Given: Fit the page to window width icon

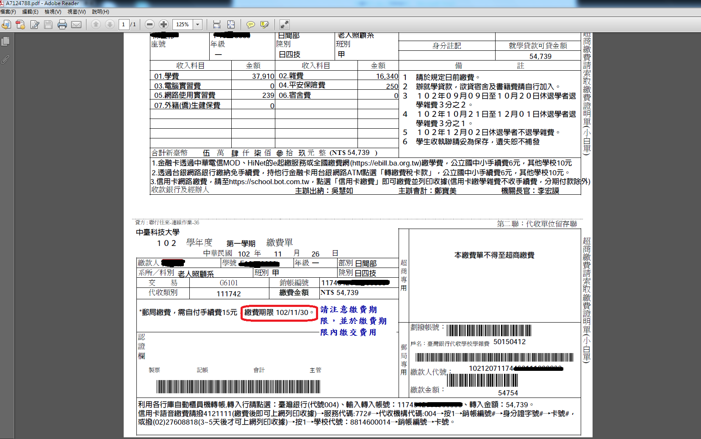Looking at the screenshot, I should click(217, 25).
